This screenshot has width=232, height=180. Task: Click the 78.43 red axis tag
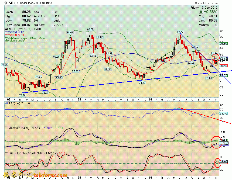pos(223,66)
